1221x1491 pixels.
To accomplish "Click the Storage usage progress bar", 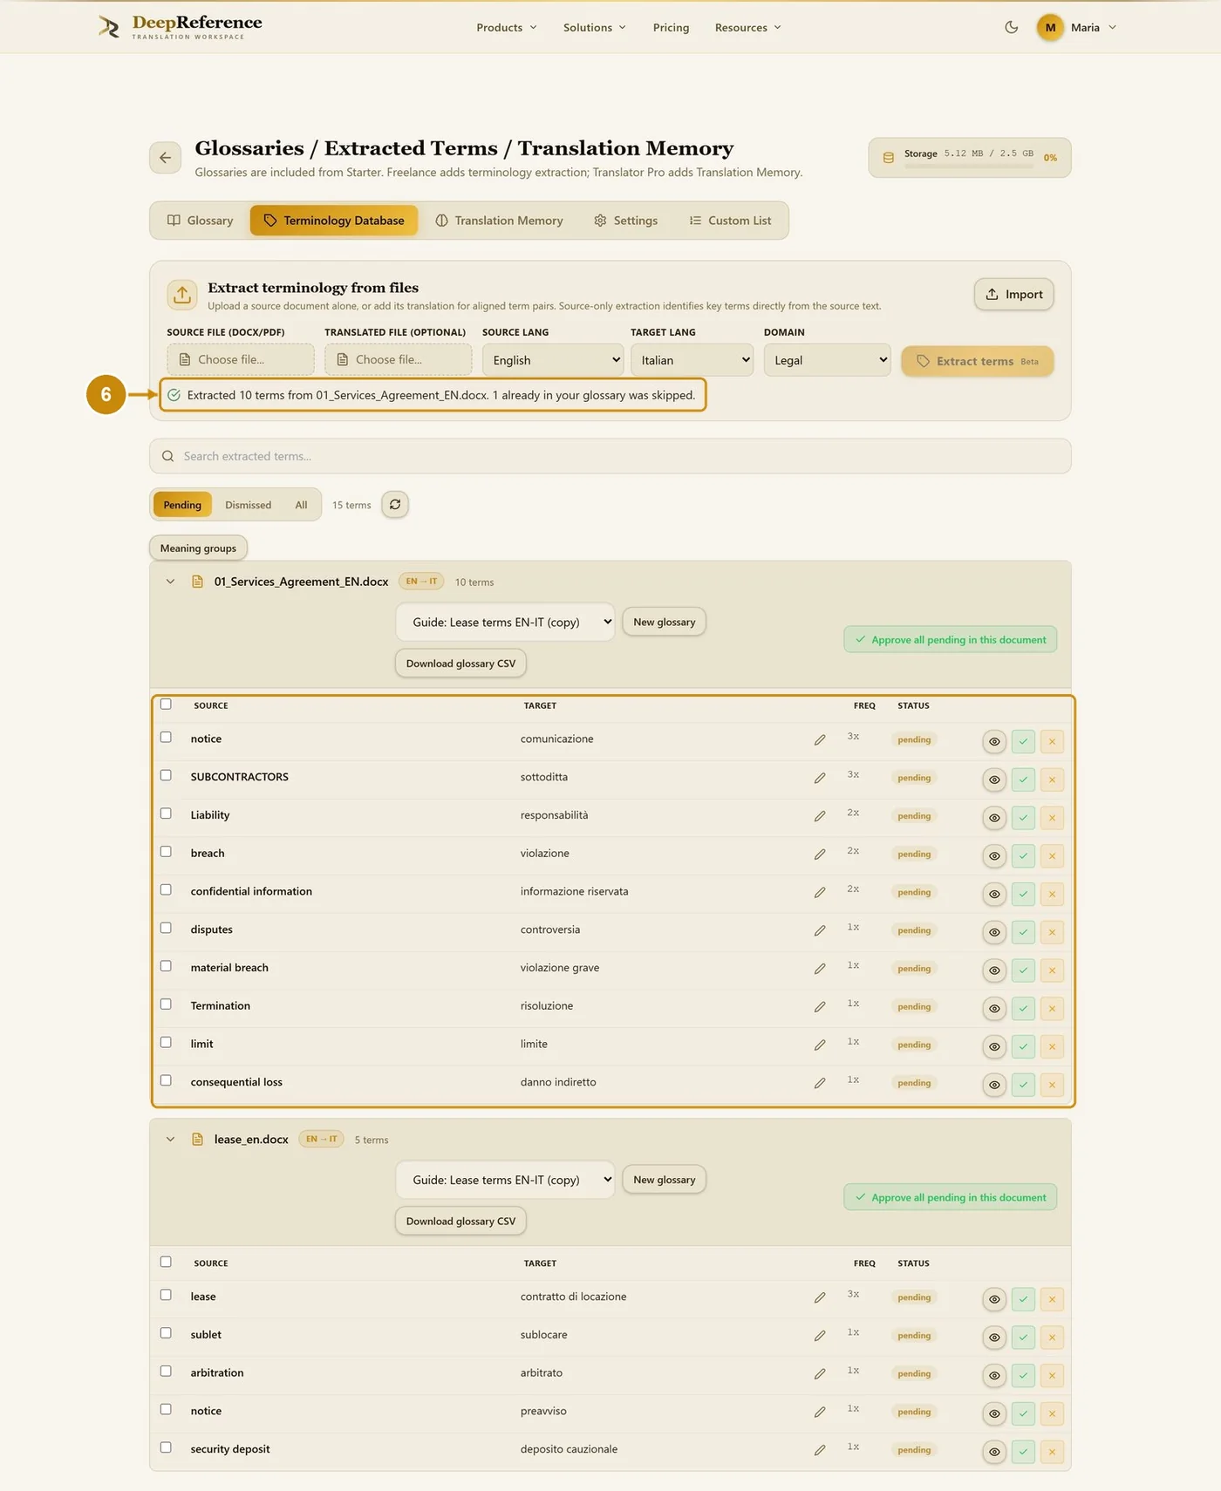I will point(969,166).
